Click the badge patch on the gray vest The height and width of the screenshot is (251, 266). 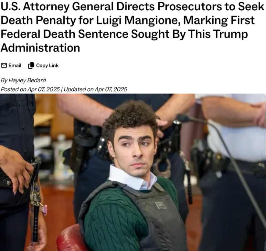tap(161, 205)
